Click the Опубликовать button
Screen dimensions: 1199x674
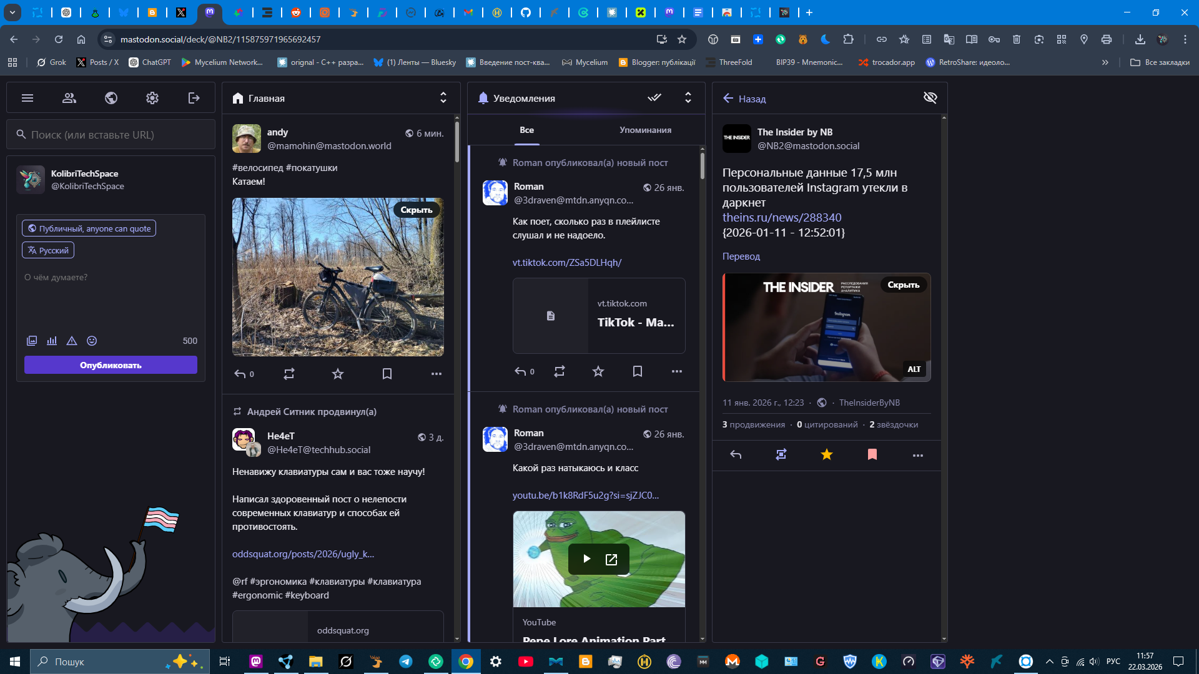(111, 365)
